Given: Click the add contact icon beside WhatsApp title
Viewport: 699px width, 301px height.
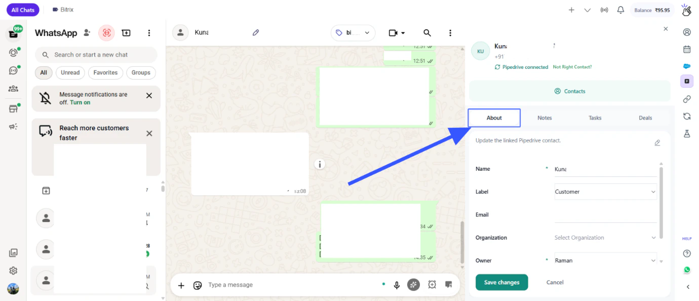Looking at the screenshot, I should [x=87, y=33].
